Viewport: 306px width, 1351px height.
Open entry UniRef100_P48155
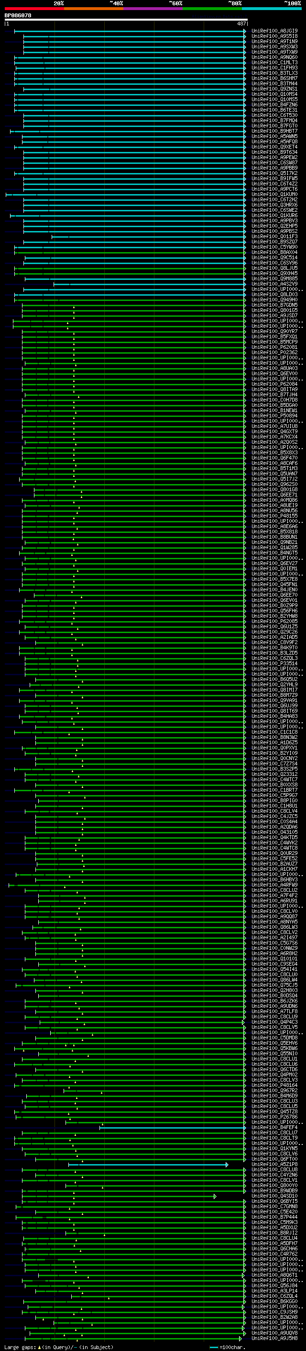(274, 516)
